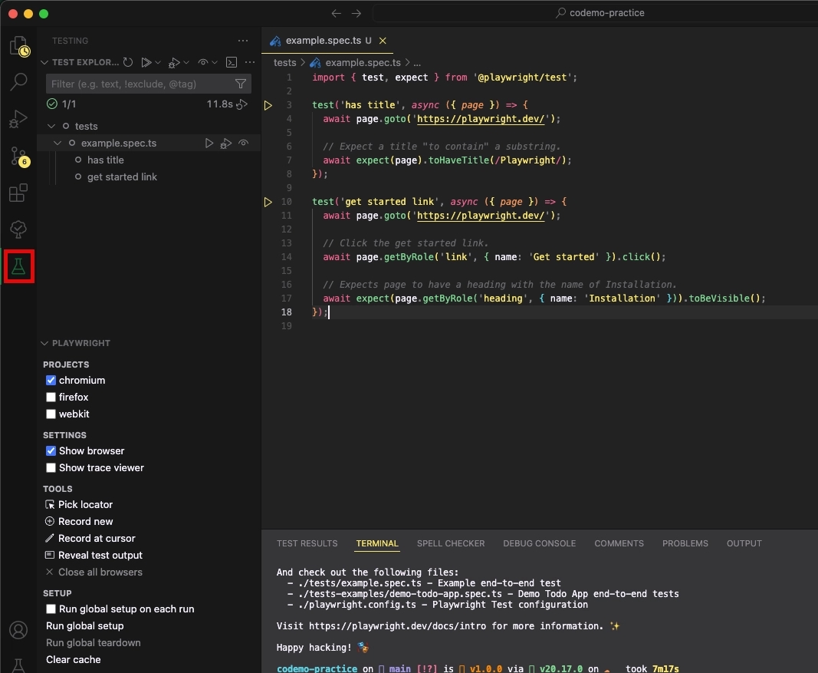Select the 'has title' test in the tree
This screenshot has height=673, width=818.
[x=105, y=160]
